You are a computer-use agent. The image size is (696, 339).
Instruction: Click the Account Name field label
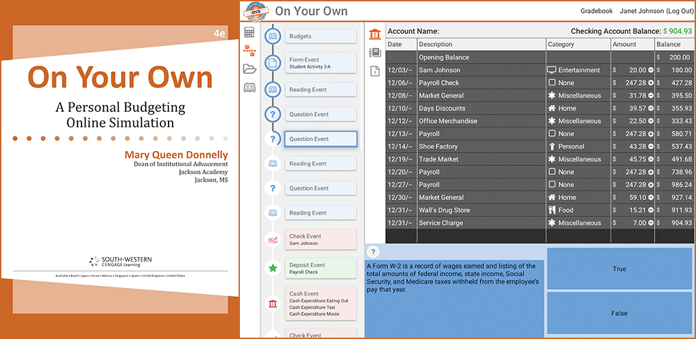click(413, 31)
